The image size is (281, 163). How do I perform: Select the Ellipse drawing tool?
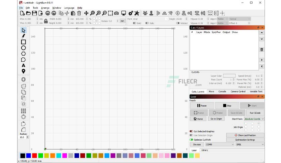[23, 48]
